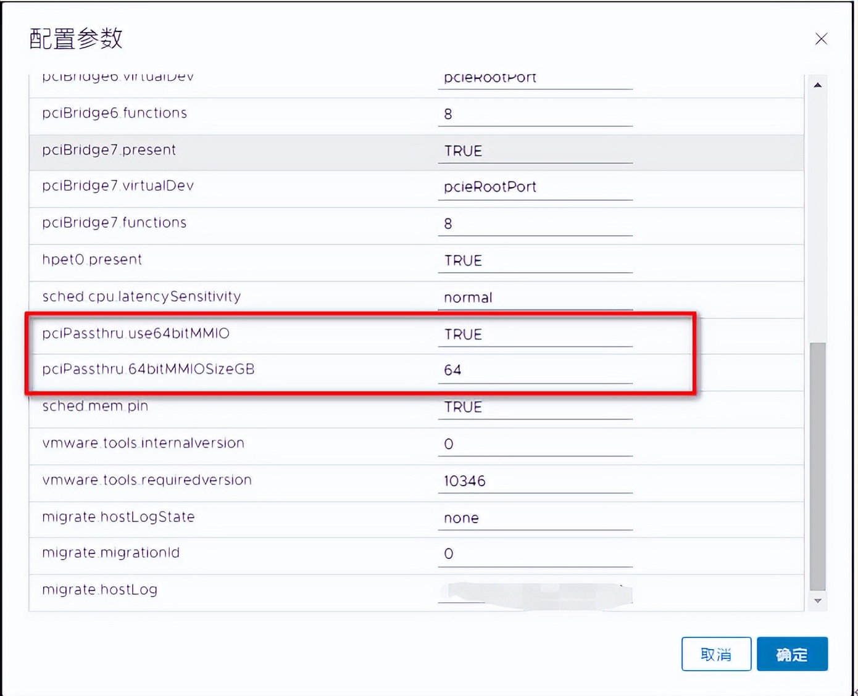The image size is (858, 696).
Task: Edit the pciPassthru.64bitMMIOSizeGB value field
Action: point(535,370)
